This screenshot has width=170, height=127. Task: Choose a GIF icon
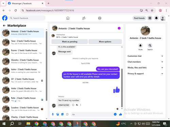[x=67, y=114]
